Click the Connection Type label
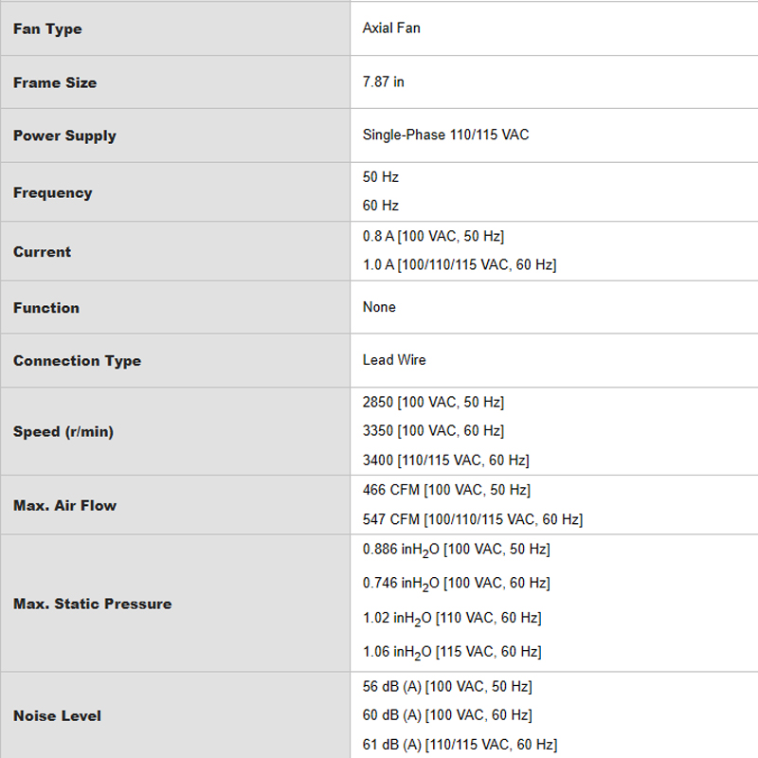758x758 pixels. pos(77,361)
